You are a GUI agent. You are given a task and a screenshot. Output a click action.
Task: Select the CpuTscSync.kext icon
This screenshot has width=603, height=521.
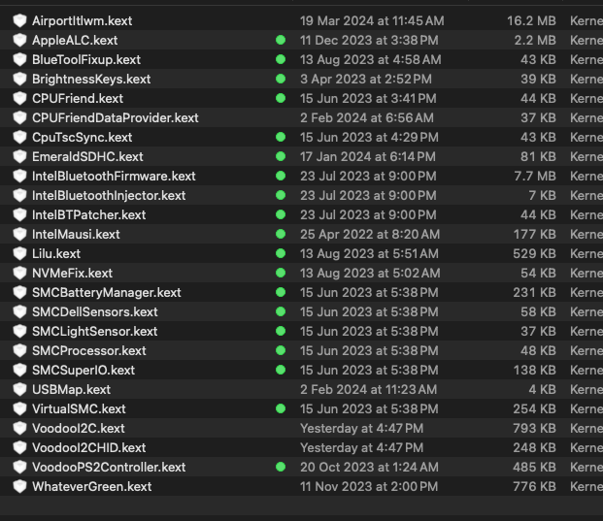[x=19, y=137]
